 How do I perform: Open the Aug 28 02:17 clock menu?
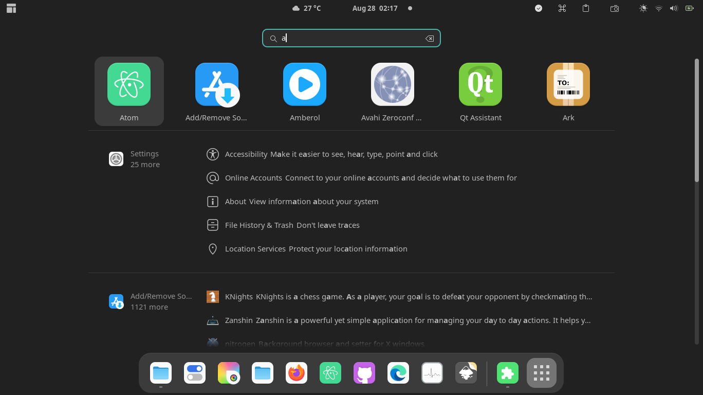375,8
